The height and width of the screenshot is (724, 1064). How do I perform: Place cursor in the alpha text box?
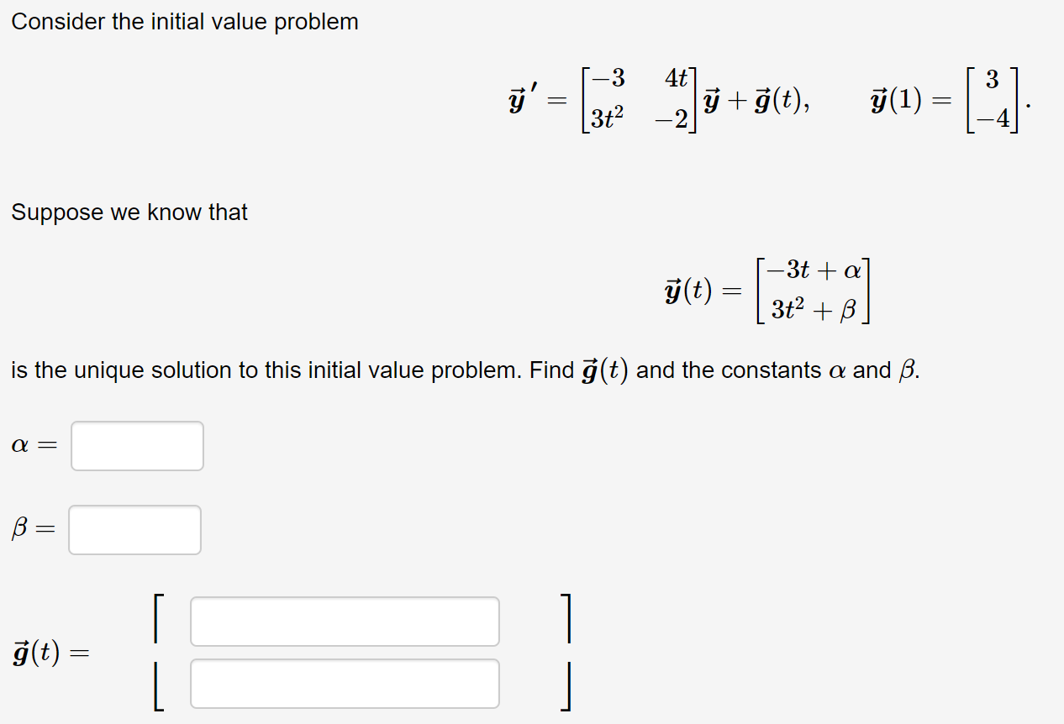(x=136, y=445)
